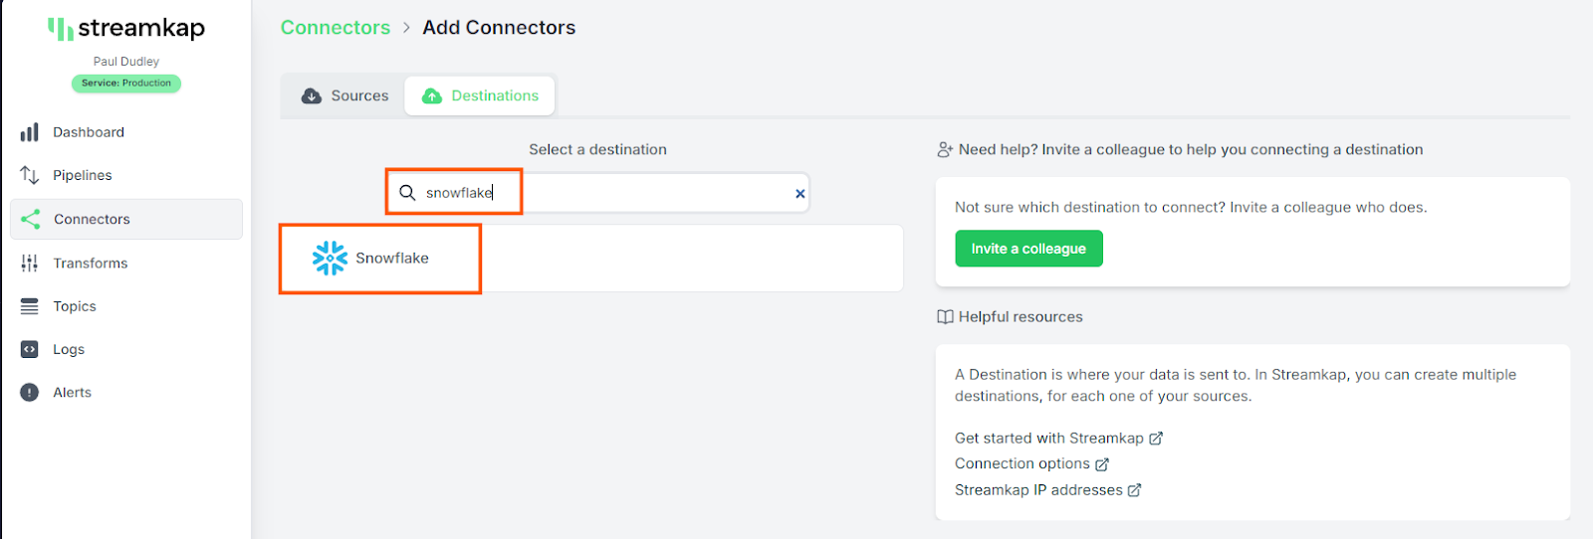This screenshot has height=539, width=1593.
Task: Focus the destination search field
Action: coord(598,193)
